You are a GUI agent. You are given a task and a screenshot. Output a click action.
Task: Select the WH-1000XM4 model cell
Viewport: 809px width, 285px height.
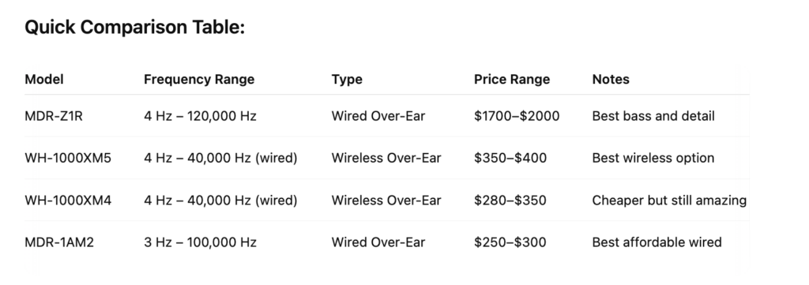[68, 201]
